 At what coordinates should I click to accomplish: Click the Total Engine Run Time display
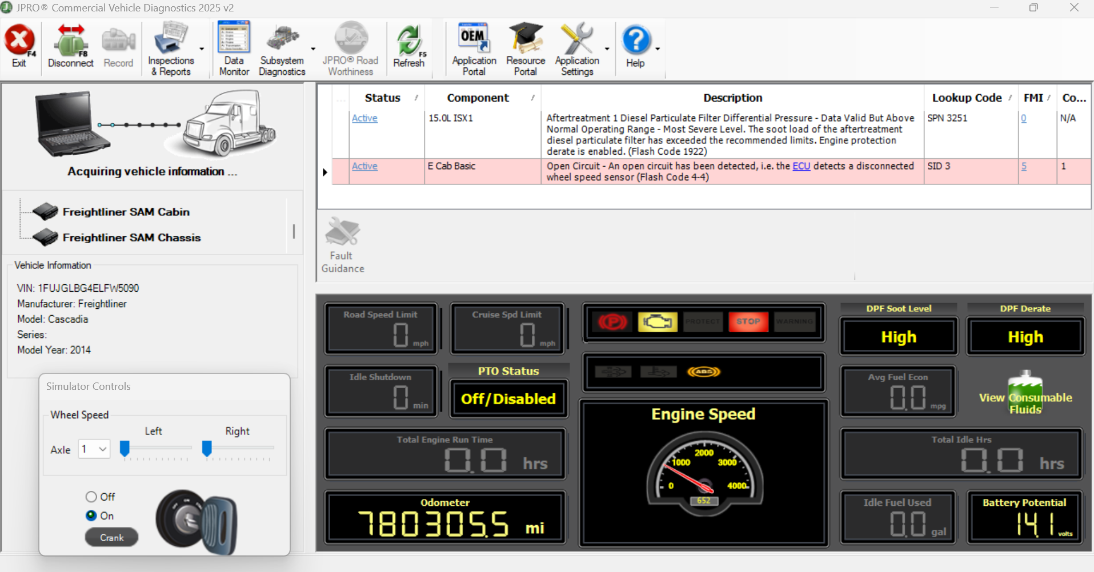point(446,454)
